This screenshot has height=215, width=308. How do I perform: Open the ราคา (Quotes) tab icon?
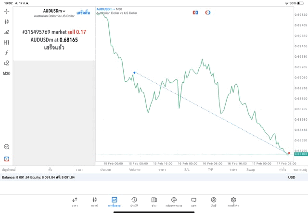coord(75,202)
